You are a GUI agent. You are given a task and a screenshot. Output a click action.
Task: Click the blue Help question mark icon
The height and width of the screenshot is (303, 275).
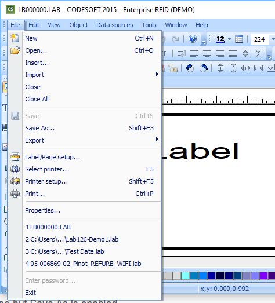coord(193,39)
